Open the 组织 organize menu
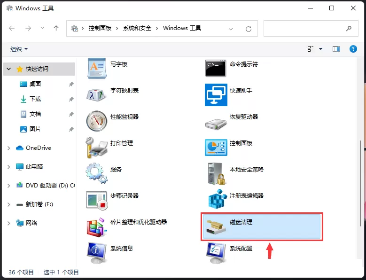This screenshot has width=366, height=280. tap(19, 49)
